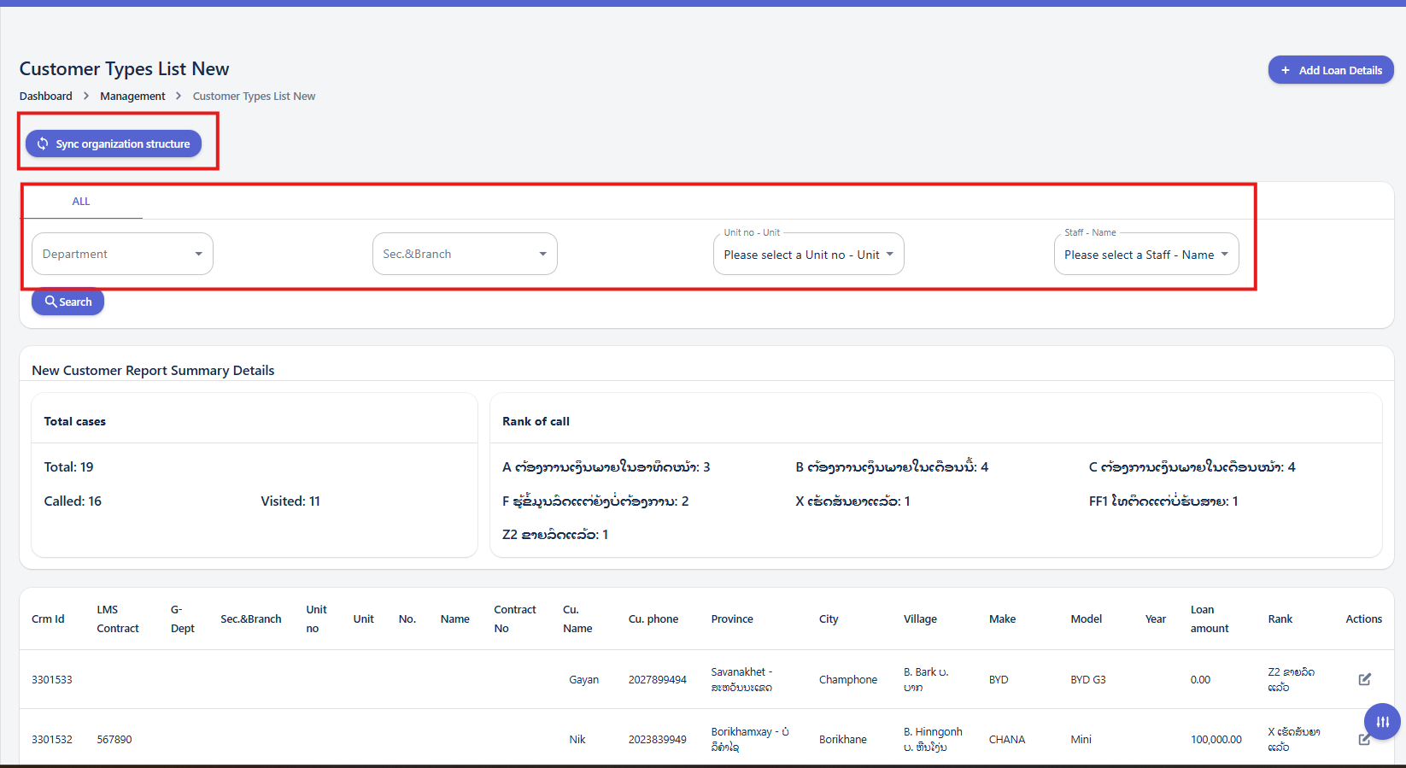This screenshot has height=768, width=1406.
Task: Click the floating filter settings icon
Action: coord(1382,722)
